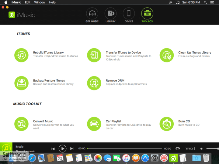Click the 'Backup/Restore iTunes' title text
Image resolution: width=219 pixels, height=164 pixels.
[49, 80]
